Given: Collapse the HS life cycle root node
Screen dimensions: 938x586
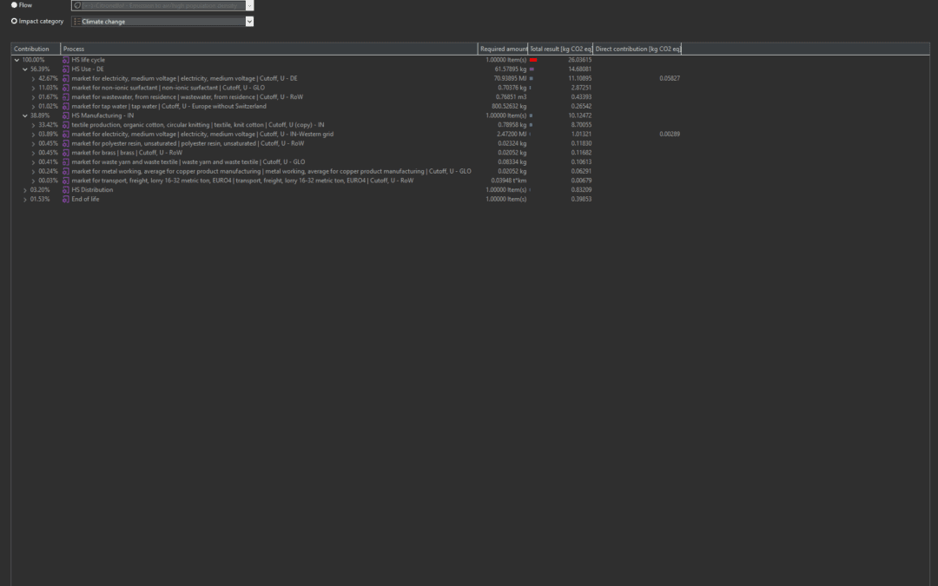Looking at the screenshot, I should tap(17, 60).
